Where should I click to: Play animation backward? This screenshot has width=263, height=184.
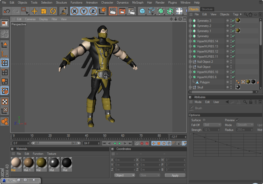point(115,143)
